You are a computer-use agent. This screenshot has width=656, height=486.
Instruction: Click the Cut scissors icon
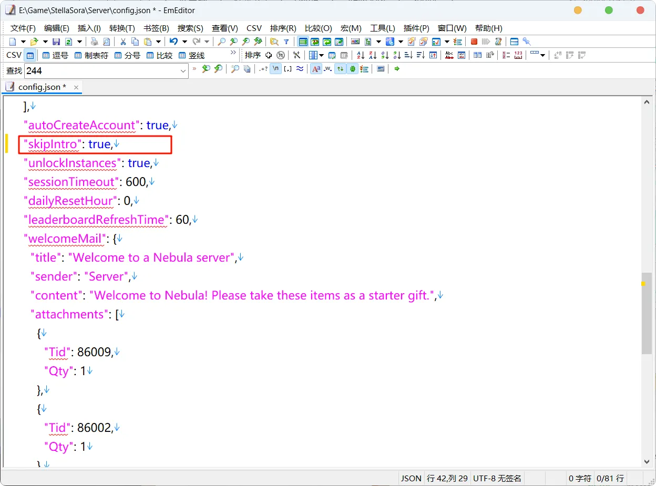(x=123, y=42)
